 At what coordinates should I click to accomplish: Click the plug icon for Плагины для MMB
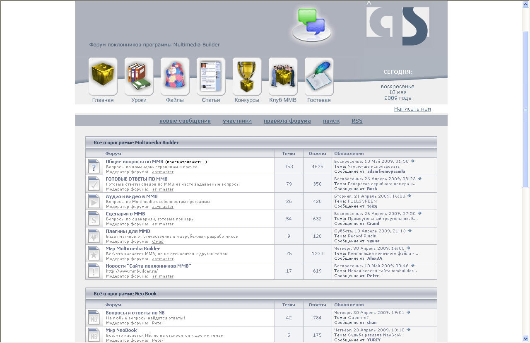(94, 236)
